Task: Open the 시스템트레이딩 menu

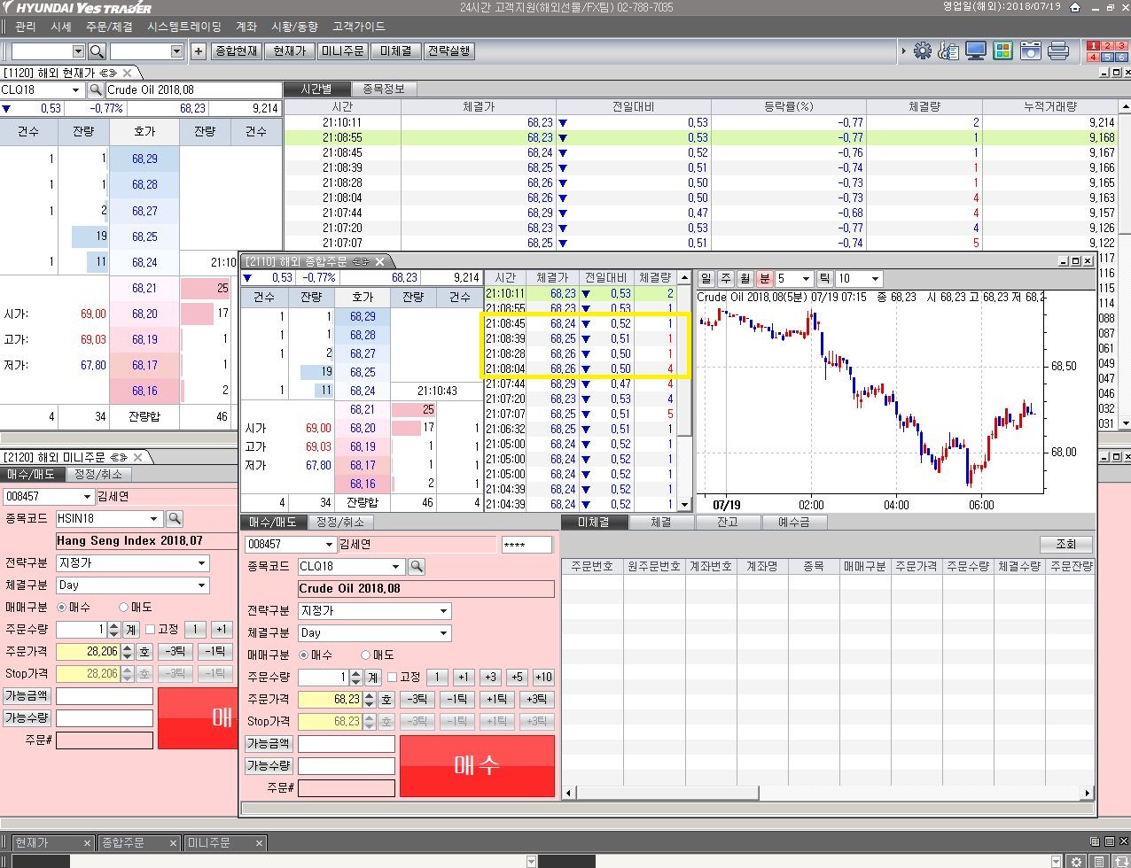Action: 184,27
